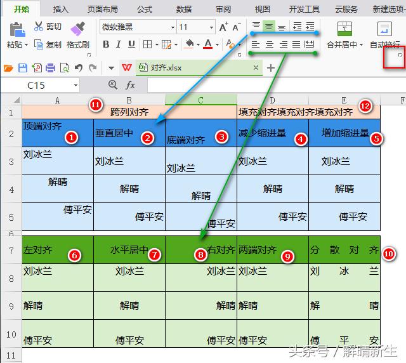The width and height of the screenshot is (406, 363).
Task: Open alignment settings dialog launcher
Action: [x=400, y=55]
